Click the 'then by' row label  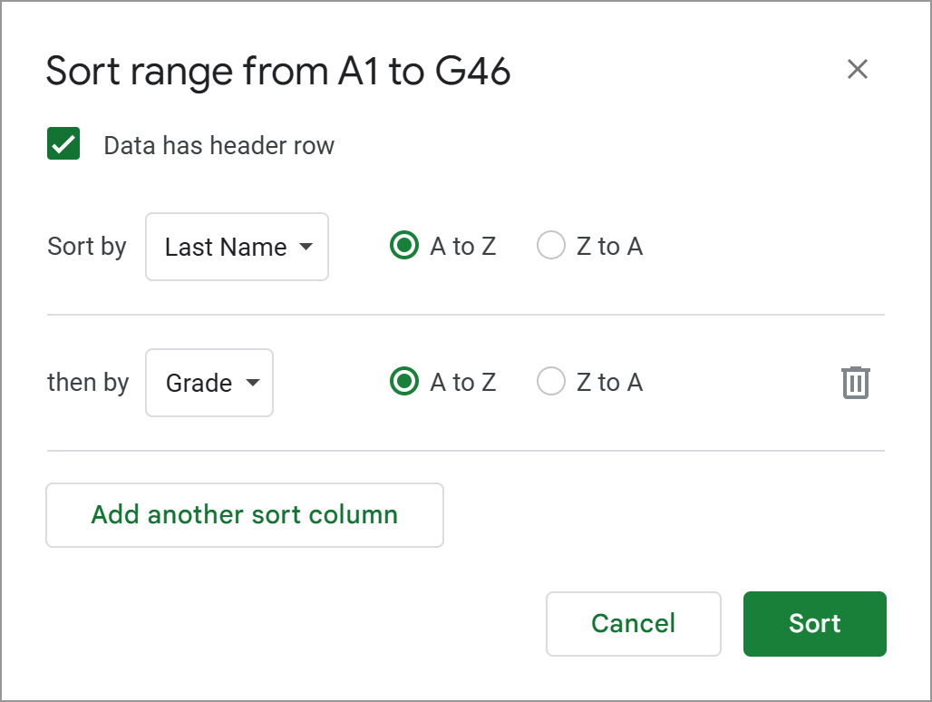click(x=88, y=382)
